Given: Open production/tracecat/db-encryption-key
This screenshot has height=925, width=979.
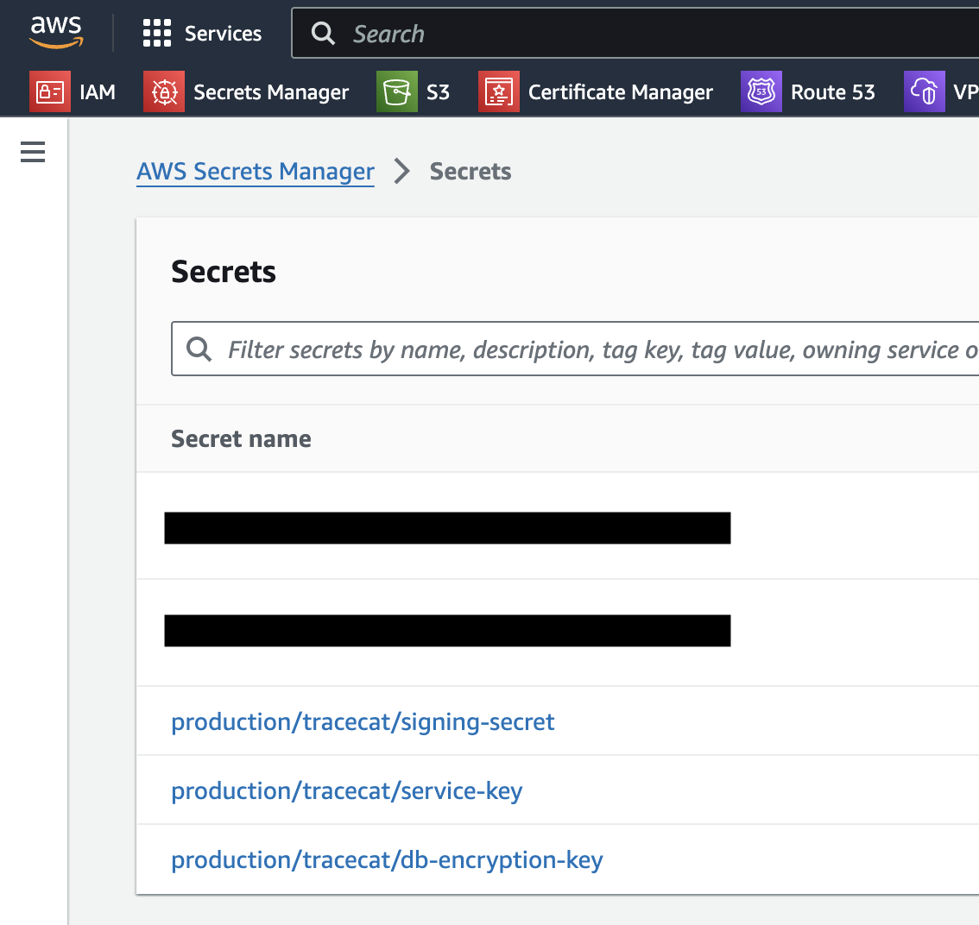Looking at the screenshot, I should (x=387, y=860).
